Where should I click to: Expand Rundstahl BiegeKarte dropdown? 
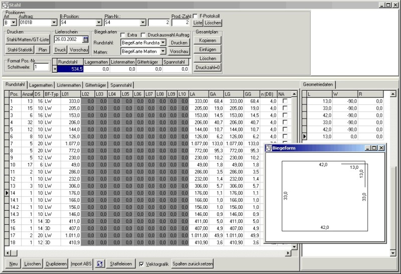click(x=163, y=43)
